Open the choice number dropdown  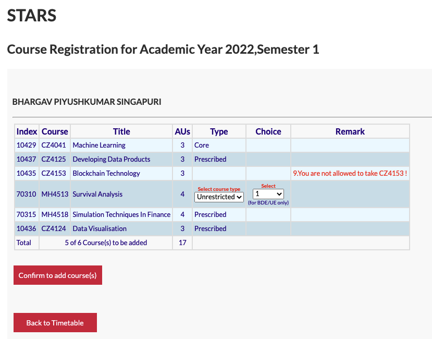point(268,194)
